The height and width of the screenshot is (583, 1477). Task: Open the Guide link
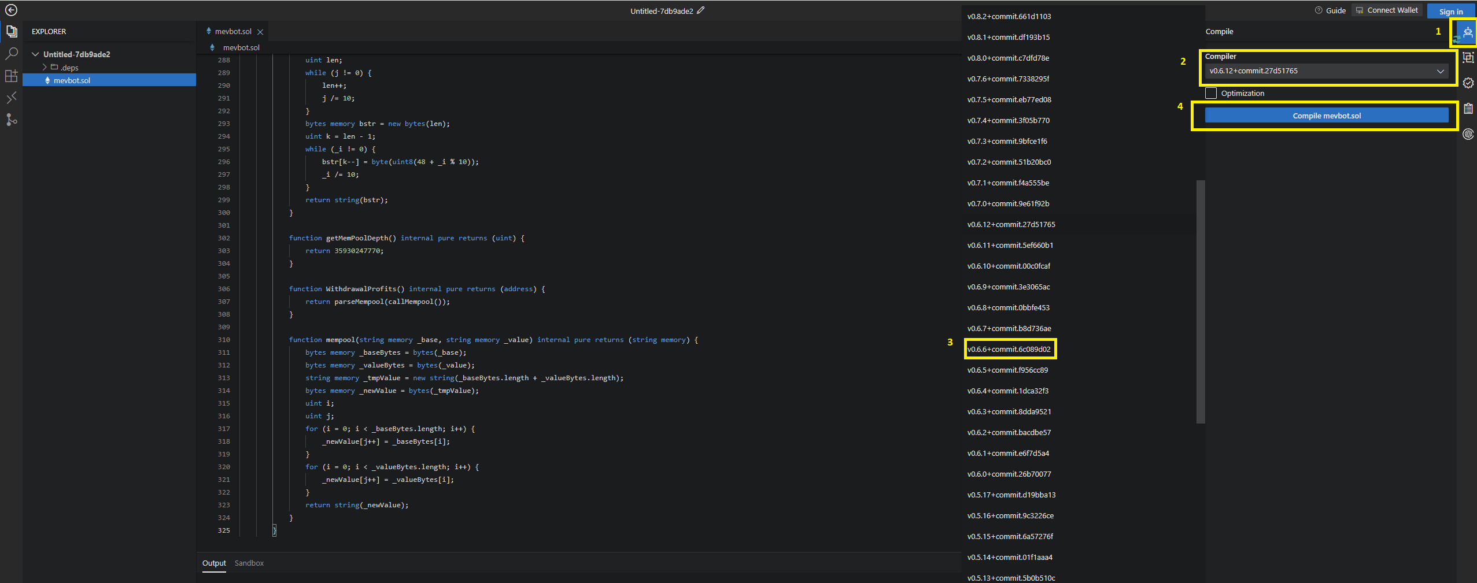pyautogui.click(x=1335, y=10)
